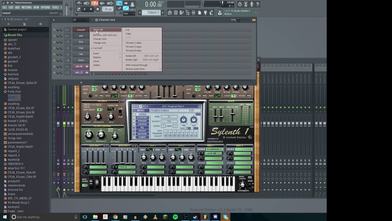Open the All channel filter dropdown
The width and height of the screenshot is (392, 221).
80,20
